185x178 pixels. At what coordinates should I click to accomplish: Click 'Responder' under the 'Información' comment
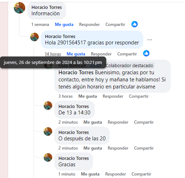click(89, 25)
